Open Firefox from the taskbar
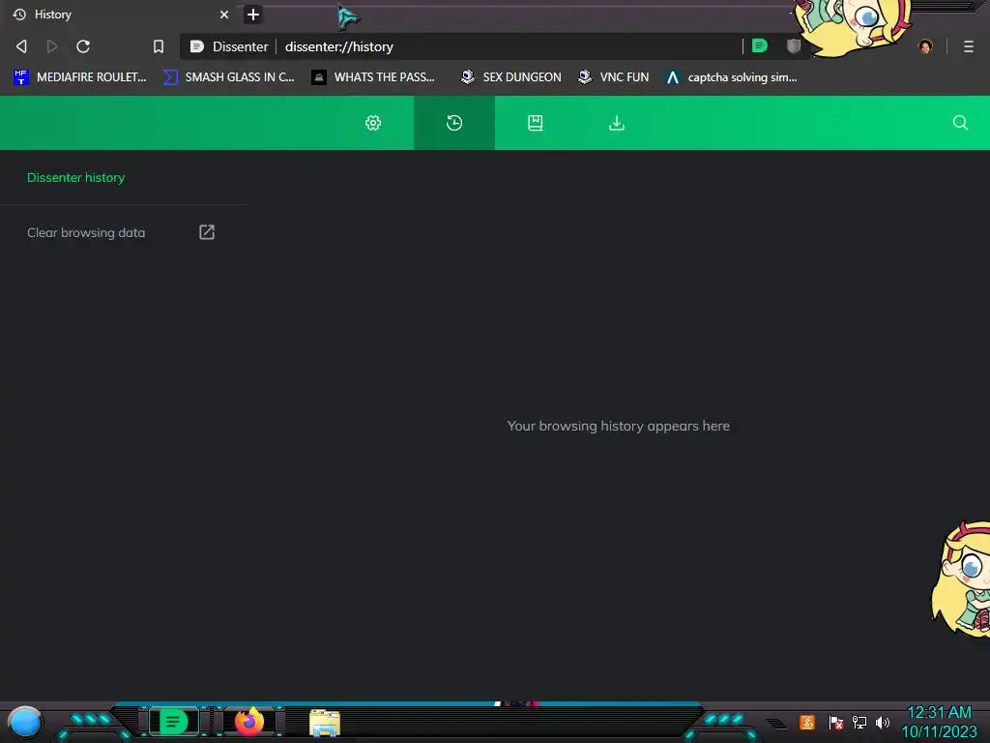990x743 pixels. pyautogui.click(x=249, y=721)
